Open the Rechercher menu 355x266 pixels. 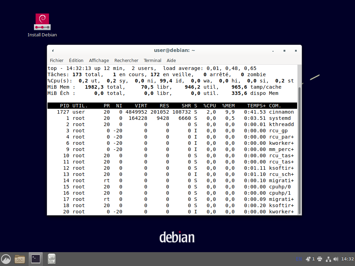tap(126, 60)
